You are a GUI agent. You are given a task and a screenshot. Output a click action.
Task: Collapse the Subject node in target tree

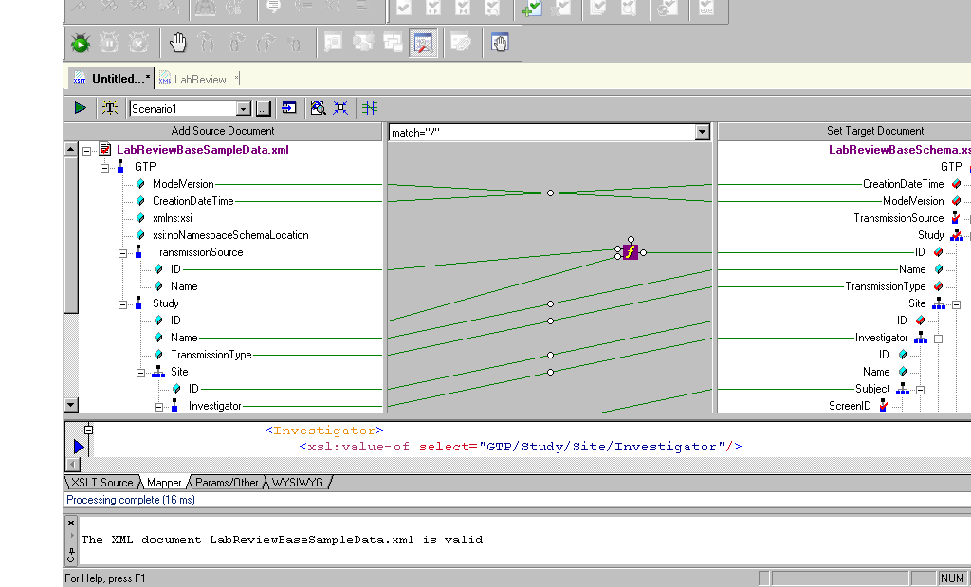click(920, 390)
